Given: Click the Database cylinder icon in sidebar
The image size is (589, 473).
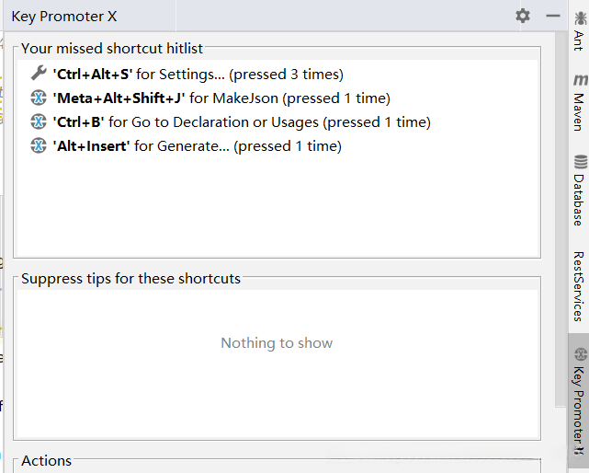Looking at the screenshot, I should 579,160.
